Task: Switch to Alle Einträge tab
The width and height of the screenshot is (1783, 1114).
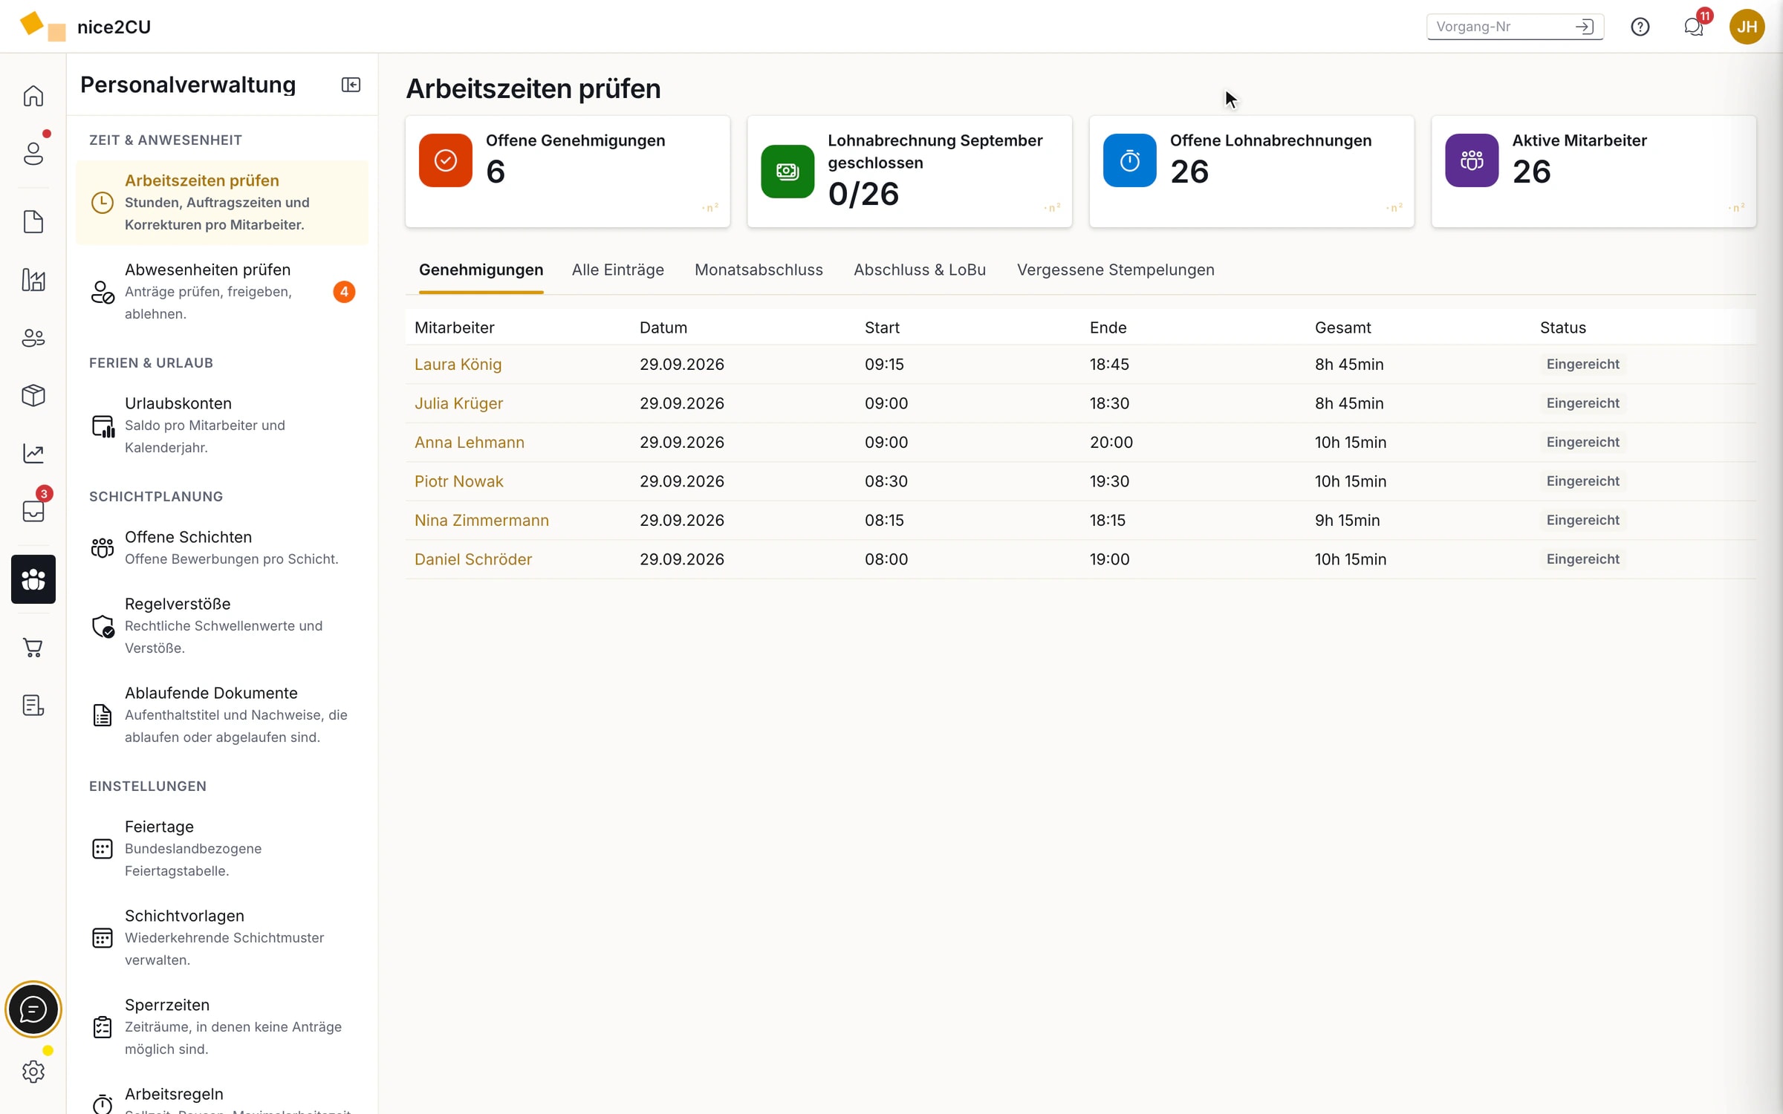Action: pos(617,270)
